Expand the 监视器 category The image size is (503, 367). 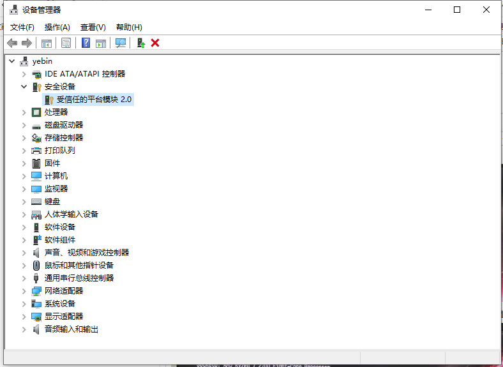coord(24,189)
